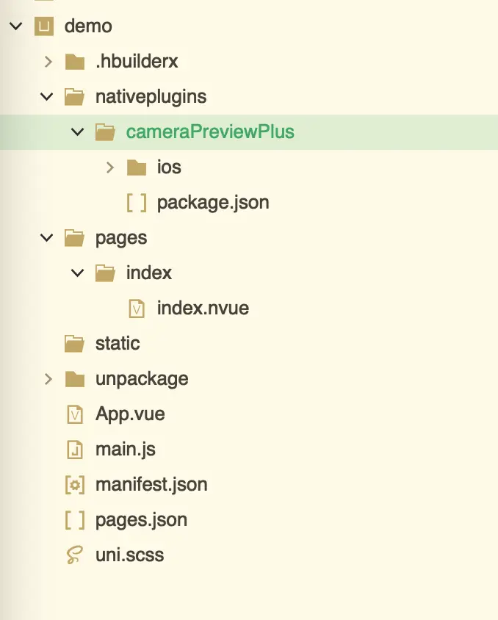Open the index.nvue file
The height and width of the screenshot is (620, 498).
pos(203,309)
